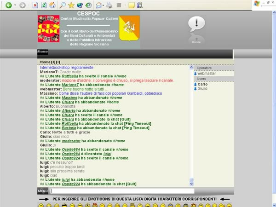Open Ospite924 link in 'ha abbandonato la chat [Quit]' line
This screenshot has height=207, width=276.
[x=71, y=184]
